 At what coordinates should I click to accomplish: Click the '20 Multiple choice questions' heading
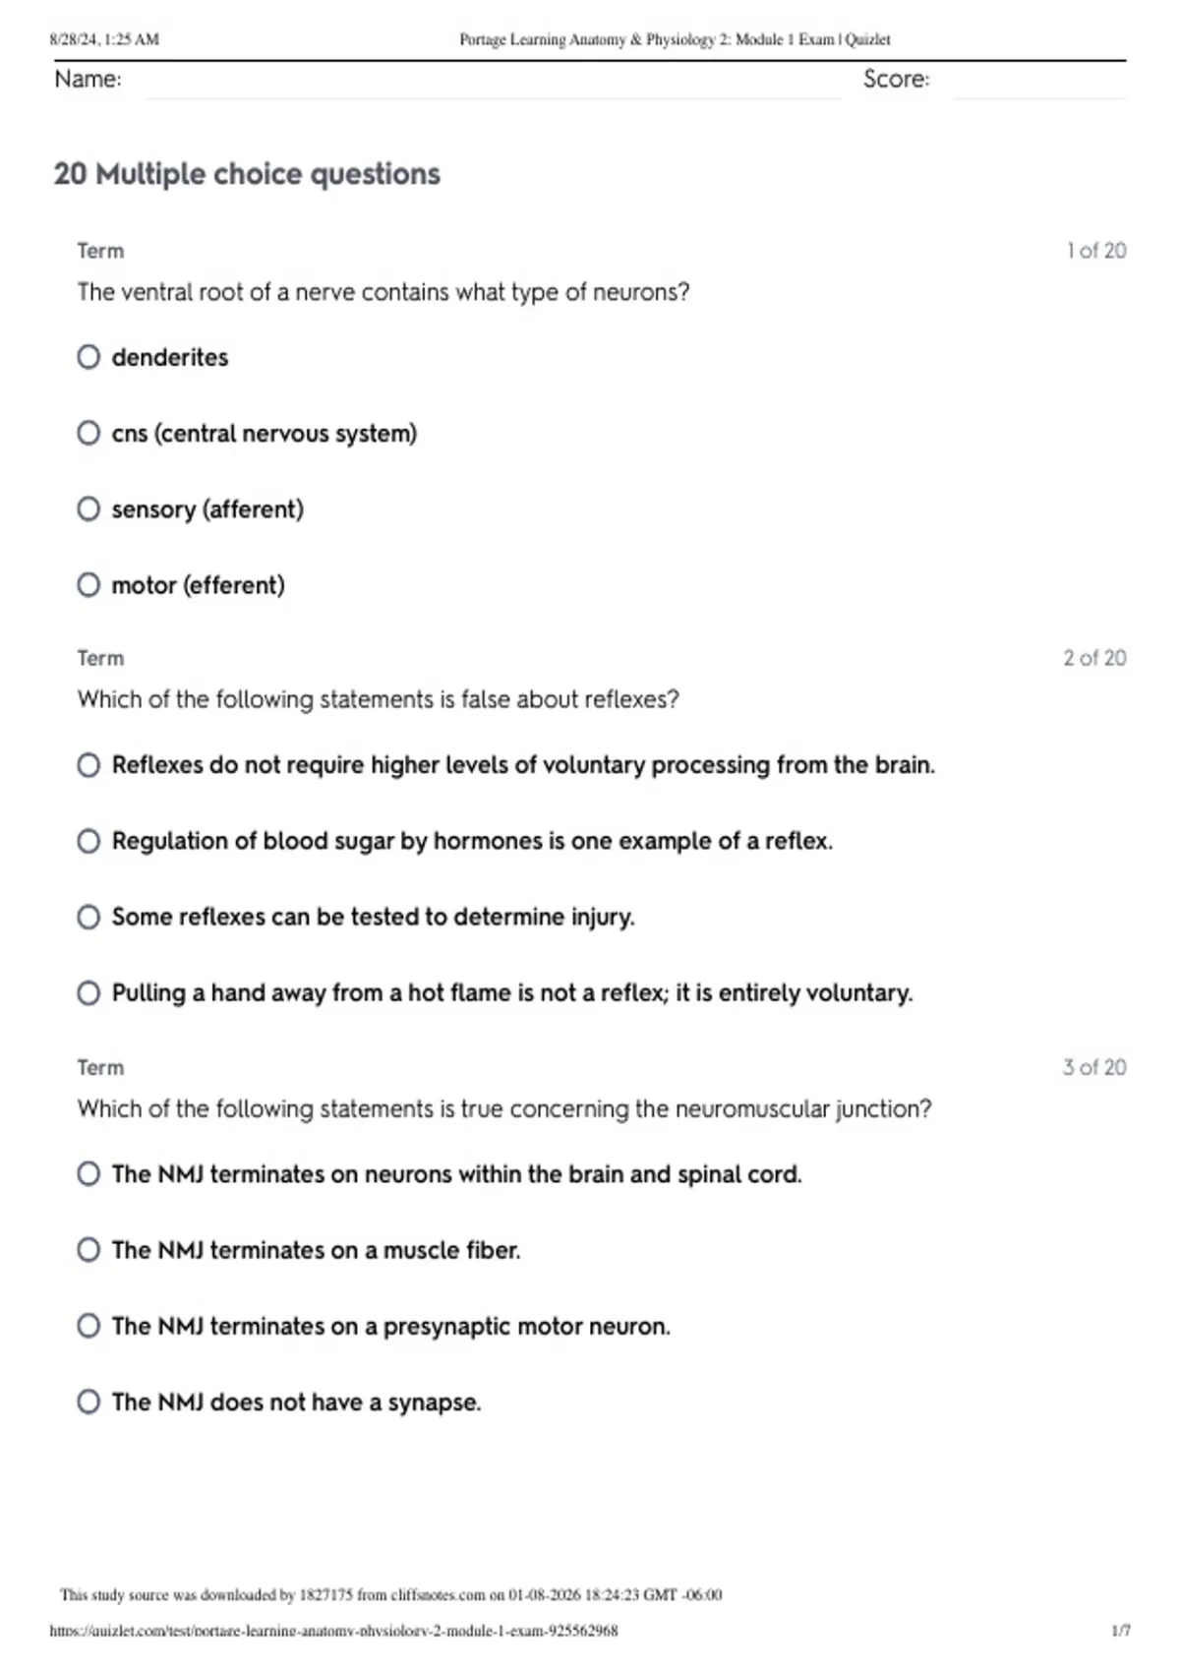[247, 174]
